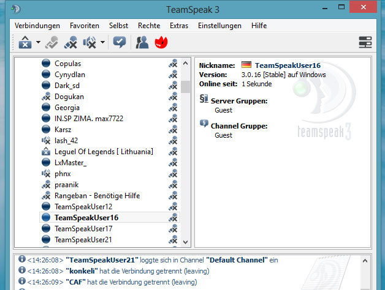The height and width of the screenshot is (290, 385).
Task: Select user IN.SP ZIMA. max7722
Action: (x=89, y=119)
